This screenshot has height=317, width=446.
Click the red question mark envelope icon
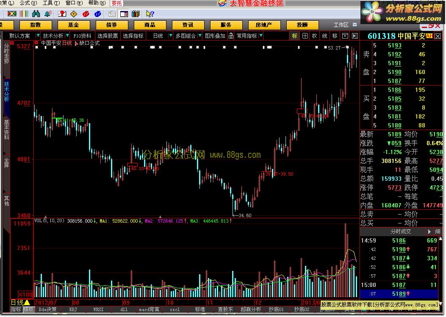(x=62, y=14)
